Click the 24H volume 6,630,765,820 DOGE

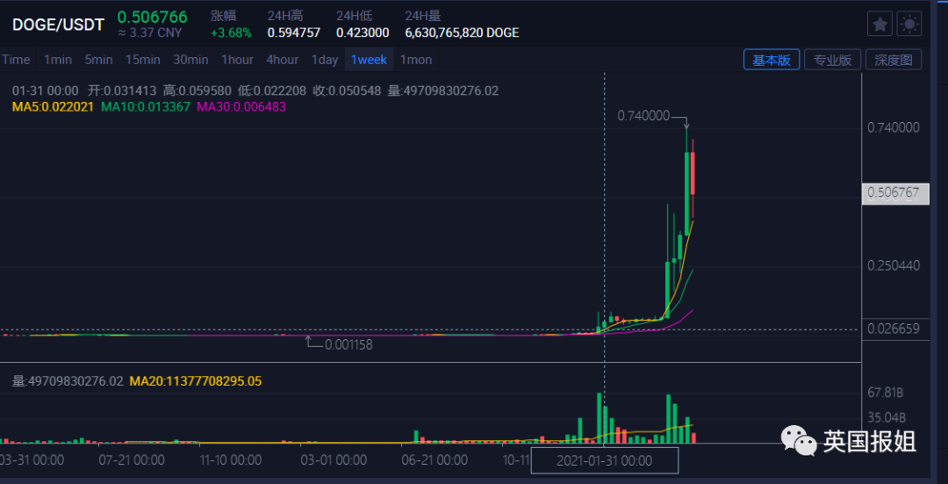[x=462, y=33]
